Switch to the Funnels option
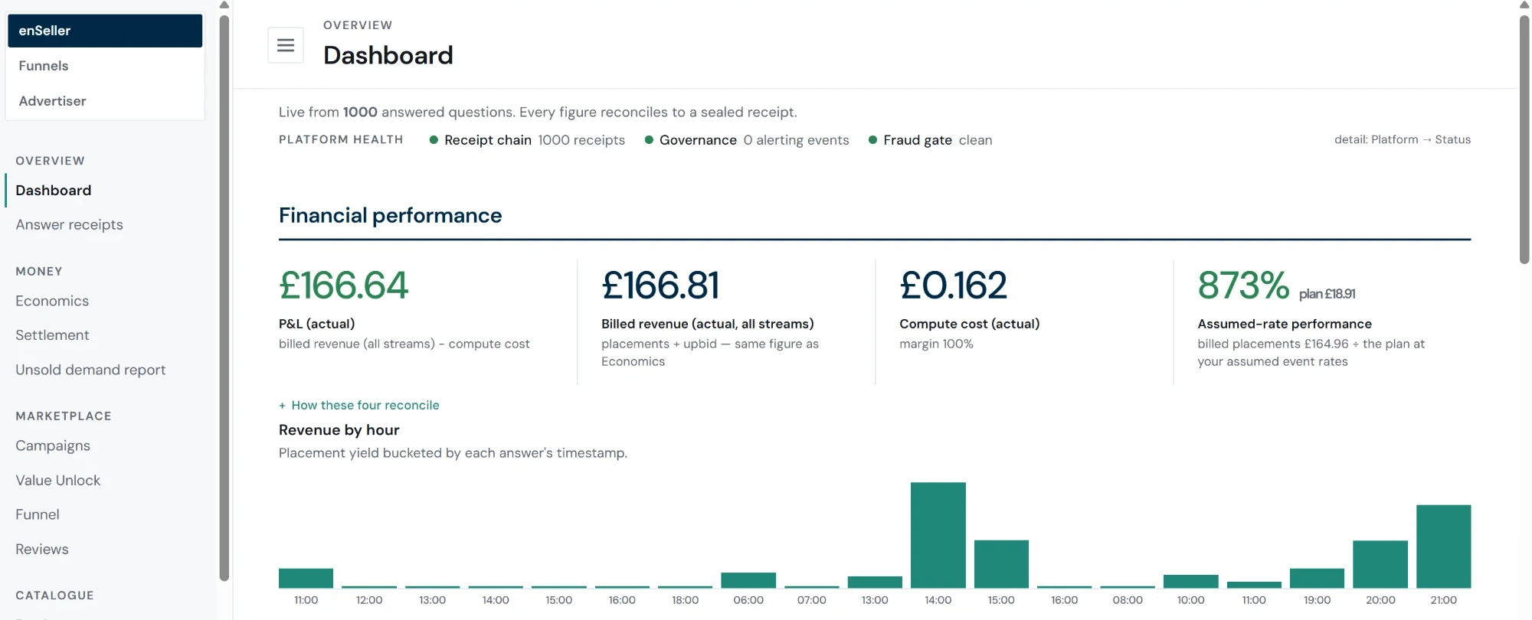Screen dimensions: 1532x620 coord(105,66)
